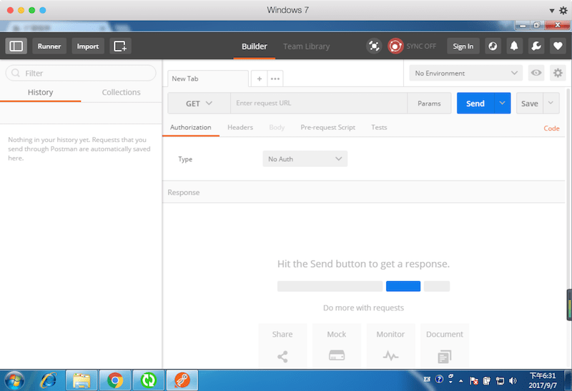The image size is (572, 391).
Task: Launch Internet Explorer from the taskbar
Action: tap(49, 381)
